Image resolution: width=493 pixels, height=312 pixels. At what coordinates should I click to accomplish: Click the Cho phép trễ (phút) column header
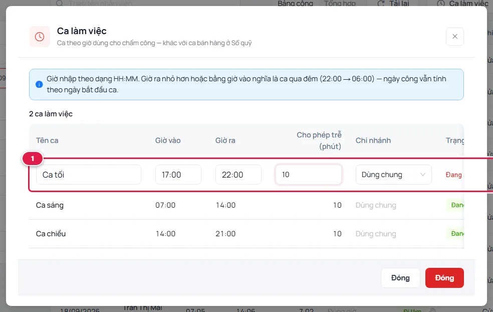[x=319, y=140]
